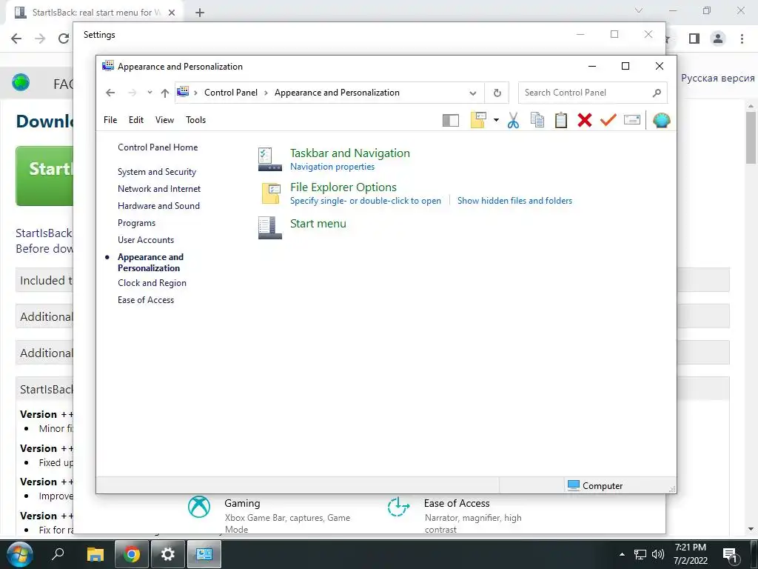
Task: Click the Classic Shell toolbar icon
Action: point(661,120)
